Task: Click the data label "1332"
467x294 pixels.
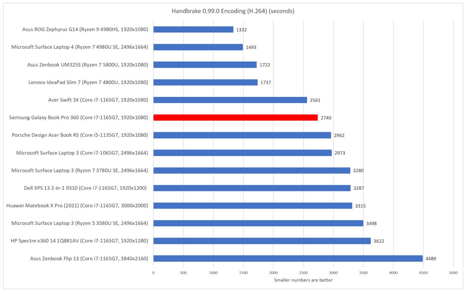Action: (x=241, y=30)
